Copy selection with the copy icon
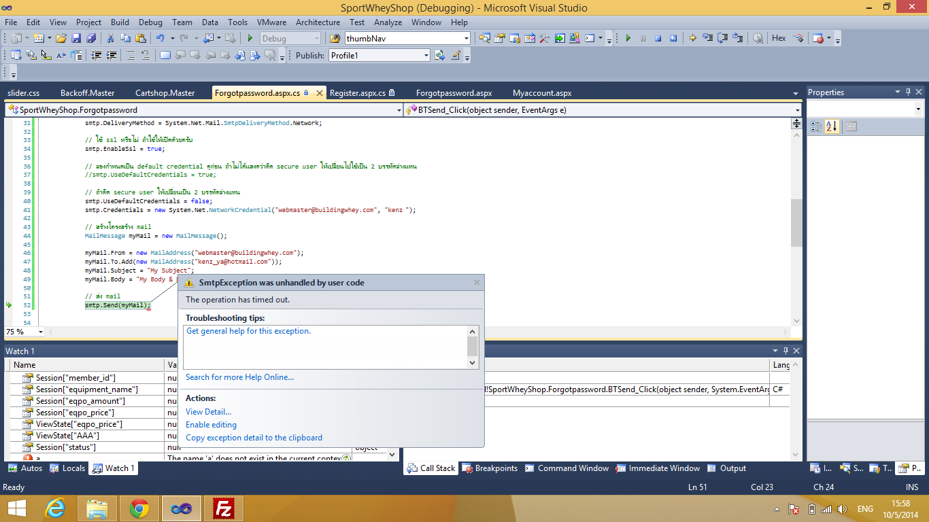 pos(125,38)
